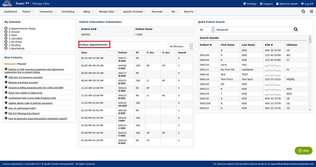Click the Seen# column header in appointments
Viewport: 316px width, 167px height.
coord(182,53)
